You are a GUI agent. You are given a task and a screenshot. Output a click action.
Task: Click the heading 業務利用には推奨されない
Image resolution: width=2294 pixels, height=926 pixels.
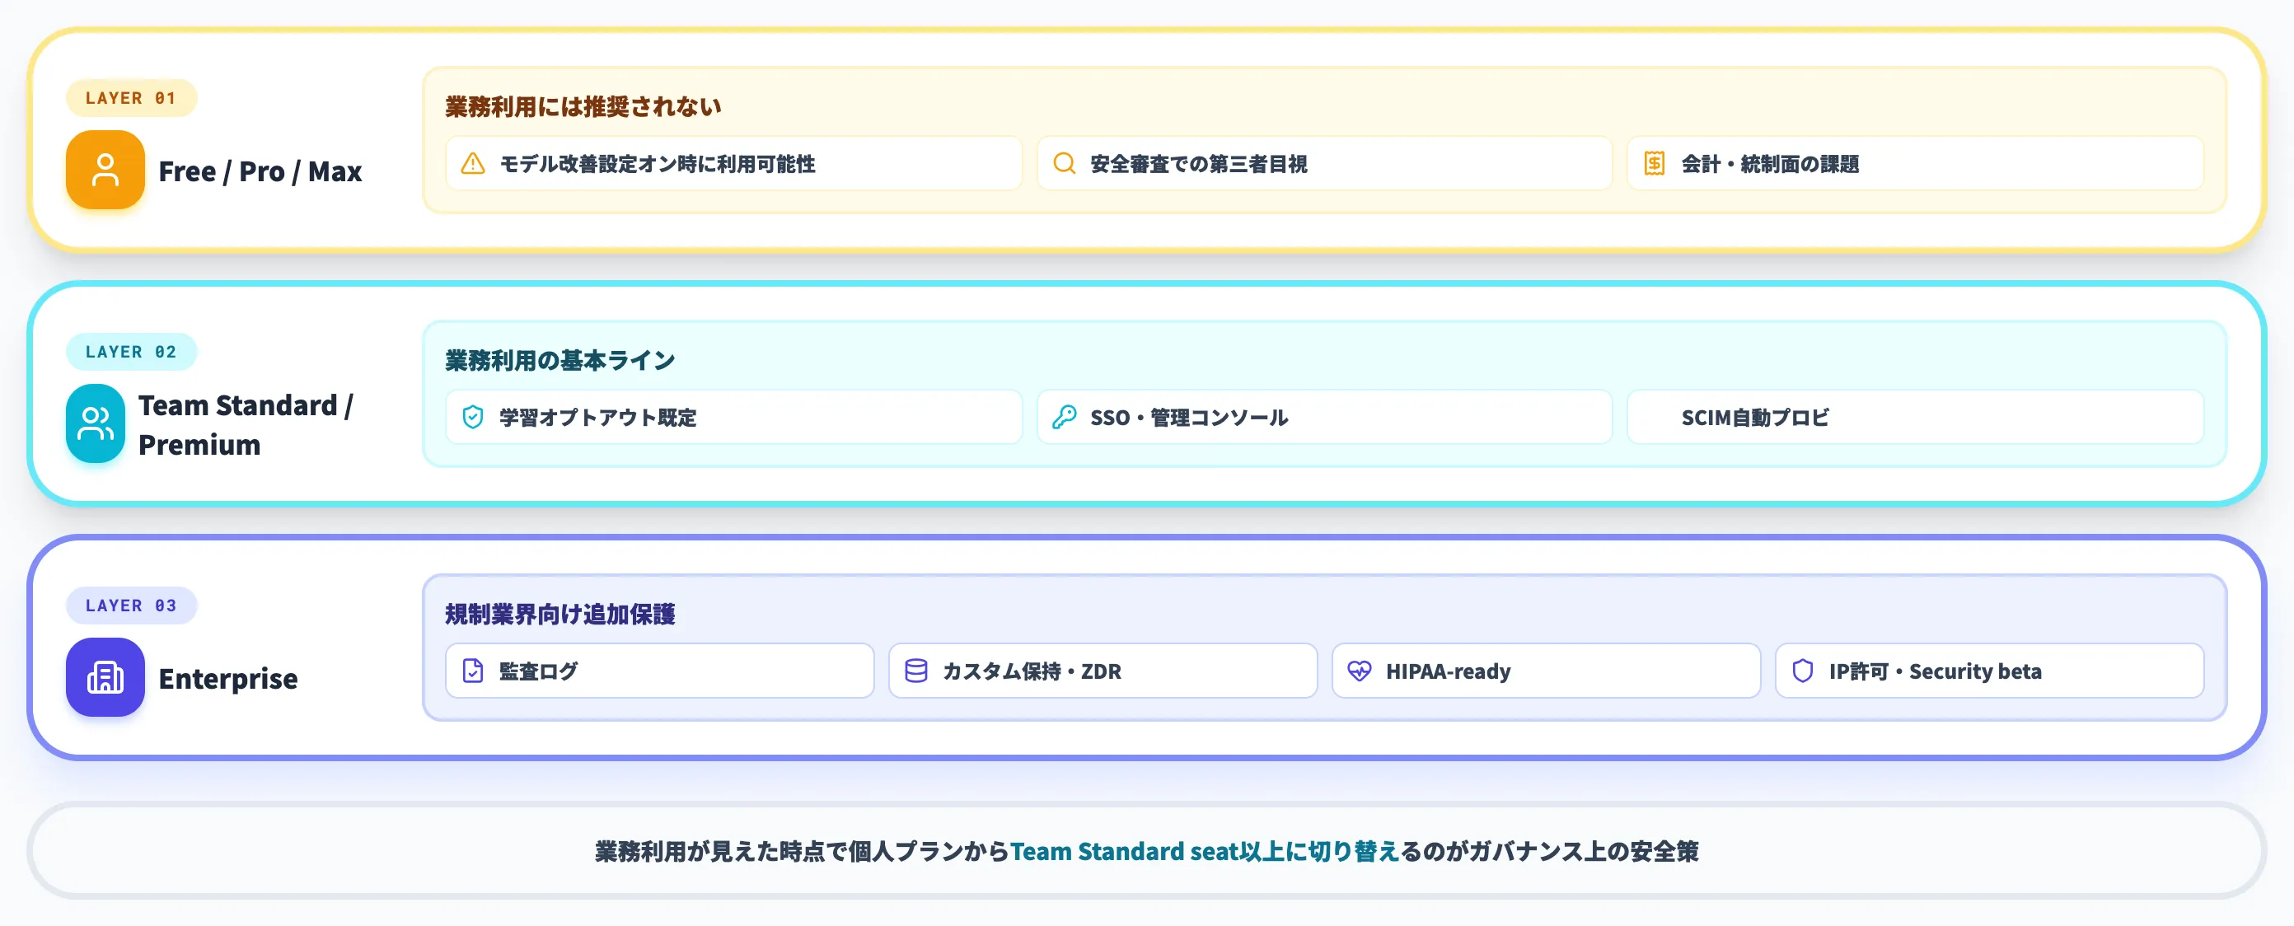point(583,107)
